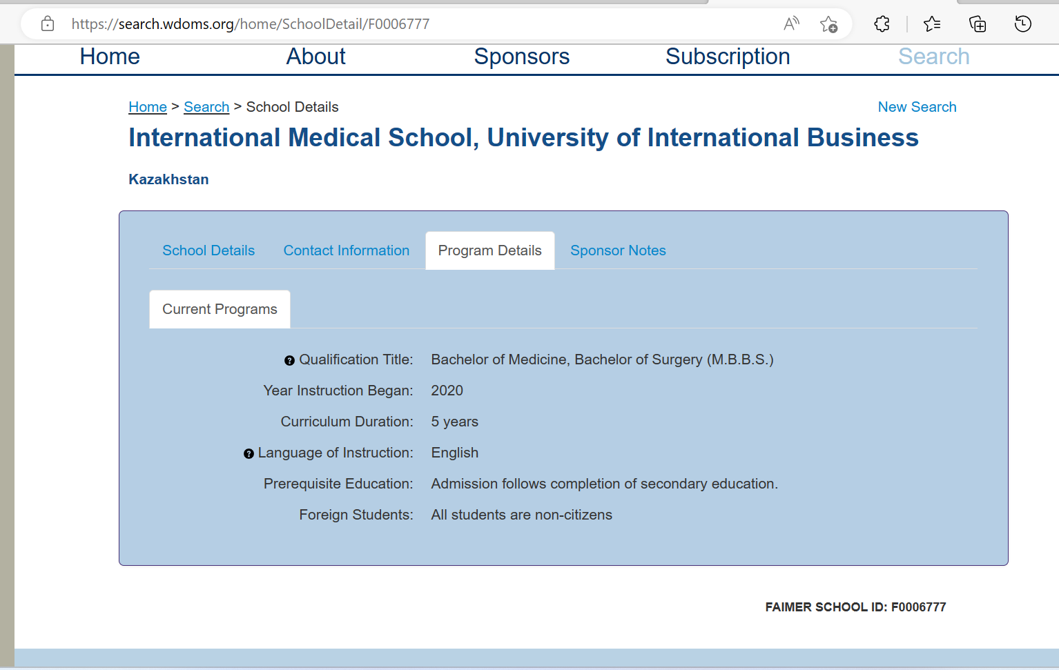This screenshot has height=670, width=1059.
Task: Add this page to favorites star icon
Action: tap(828, 24)
